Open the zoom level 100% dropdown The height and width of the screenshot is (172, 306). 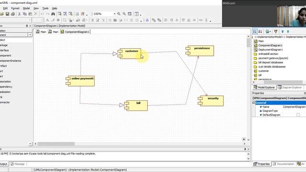pyautogui.click(x=114, y=14)
